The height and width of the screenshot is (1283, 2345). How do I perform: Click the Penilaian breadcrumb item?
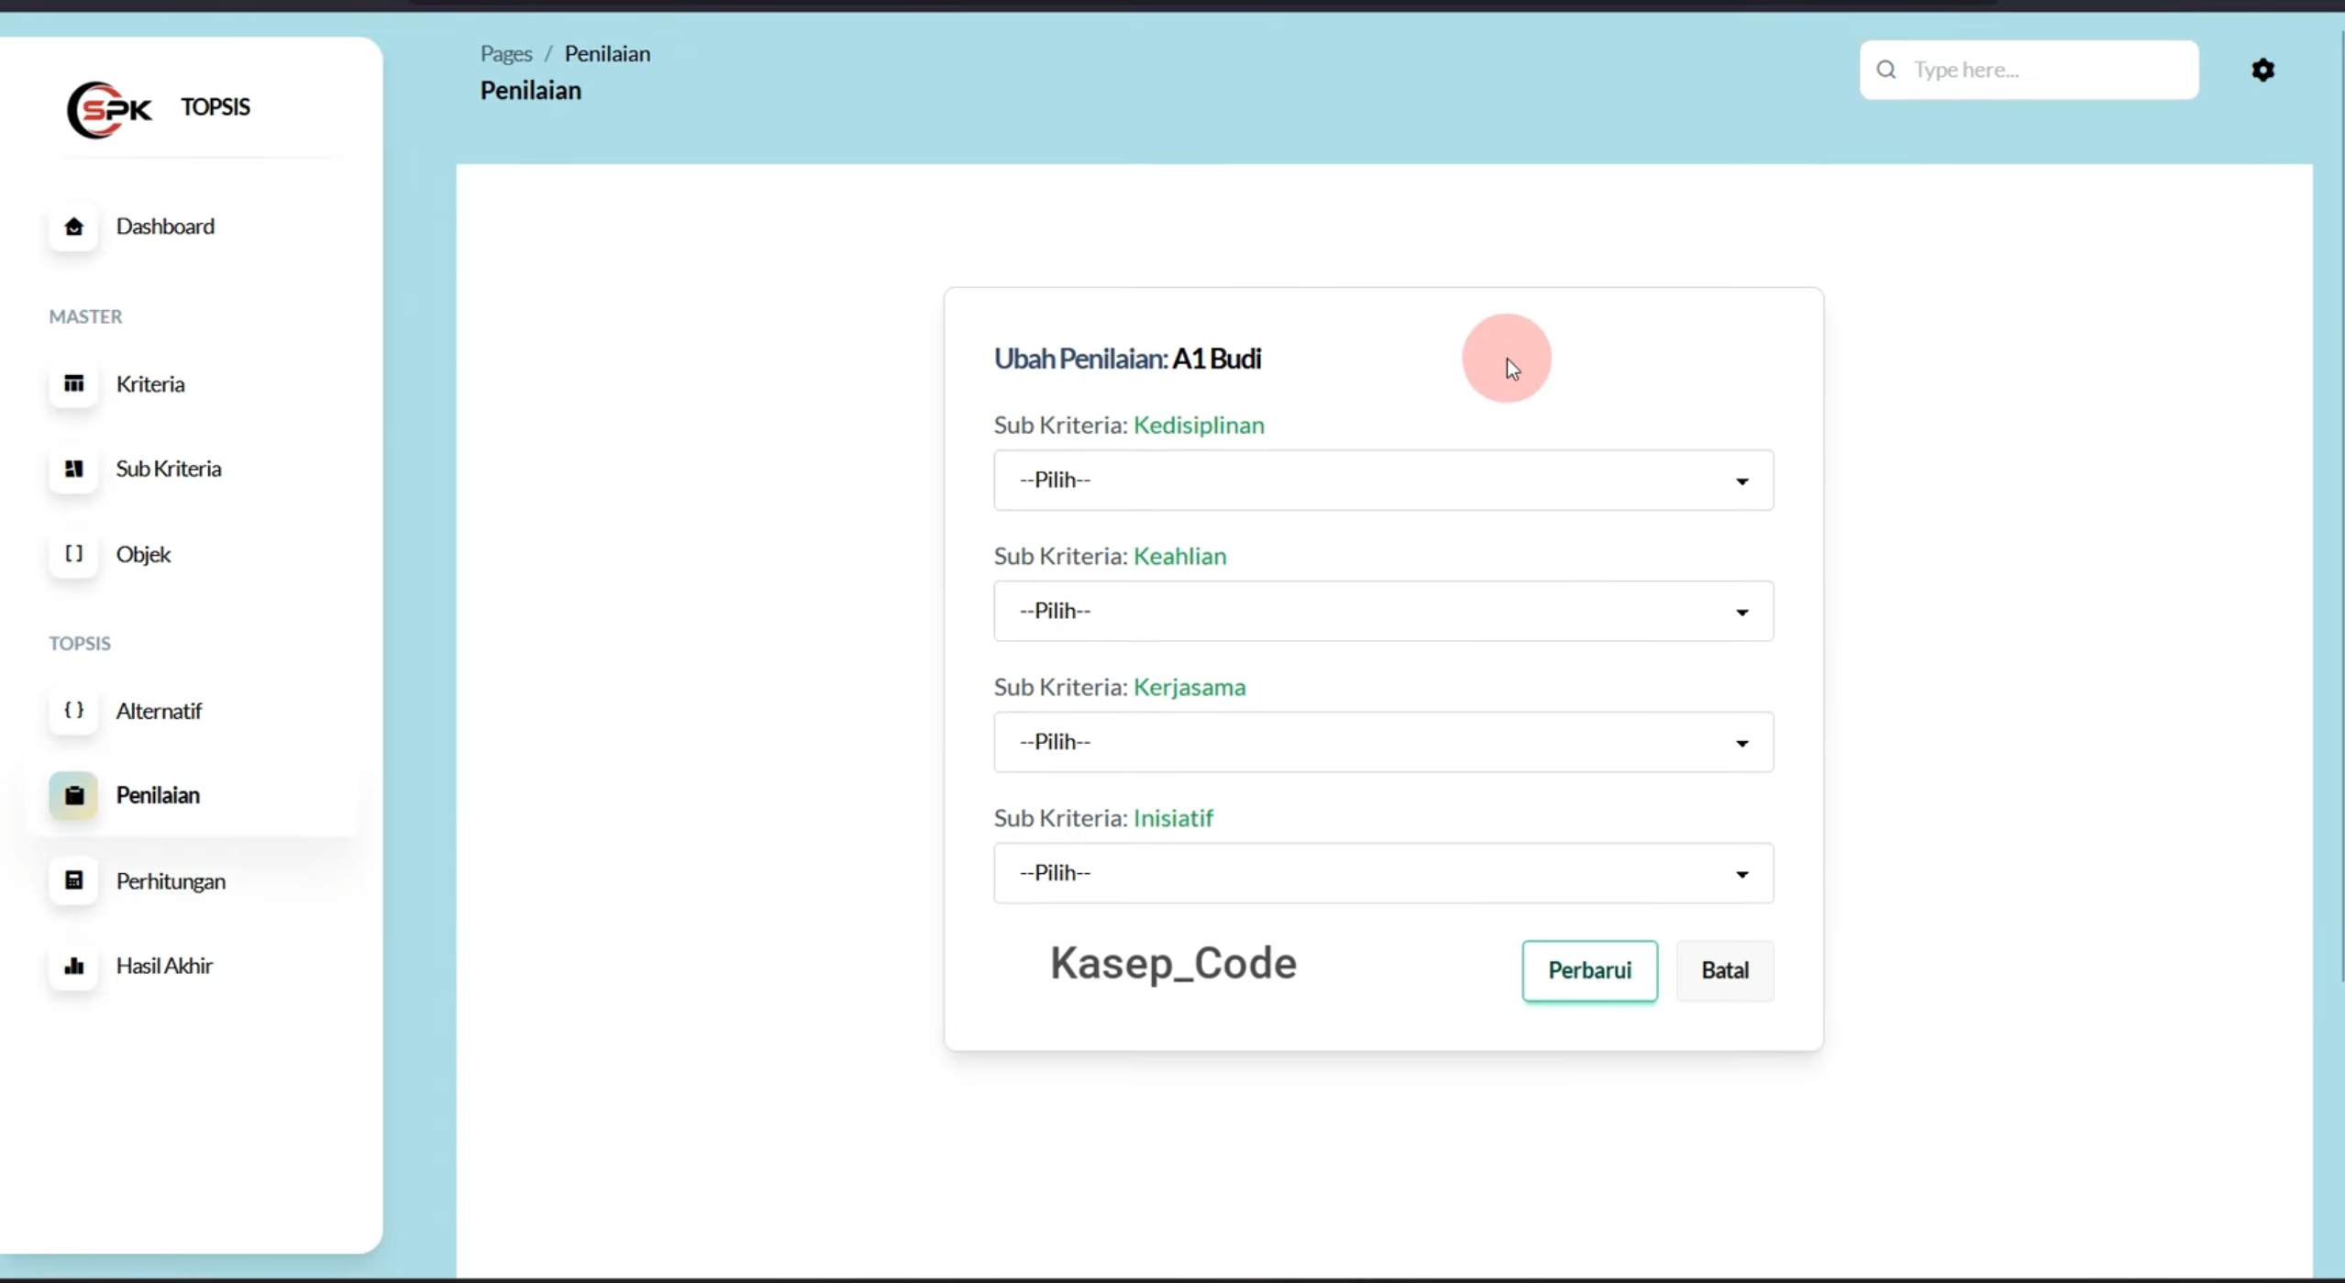607,54
